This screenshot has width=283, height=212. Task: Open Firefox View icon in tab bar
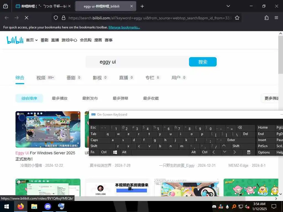[x=6, y=6]
